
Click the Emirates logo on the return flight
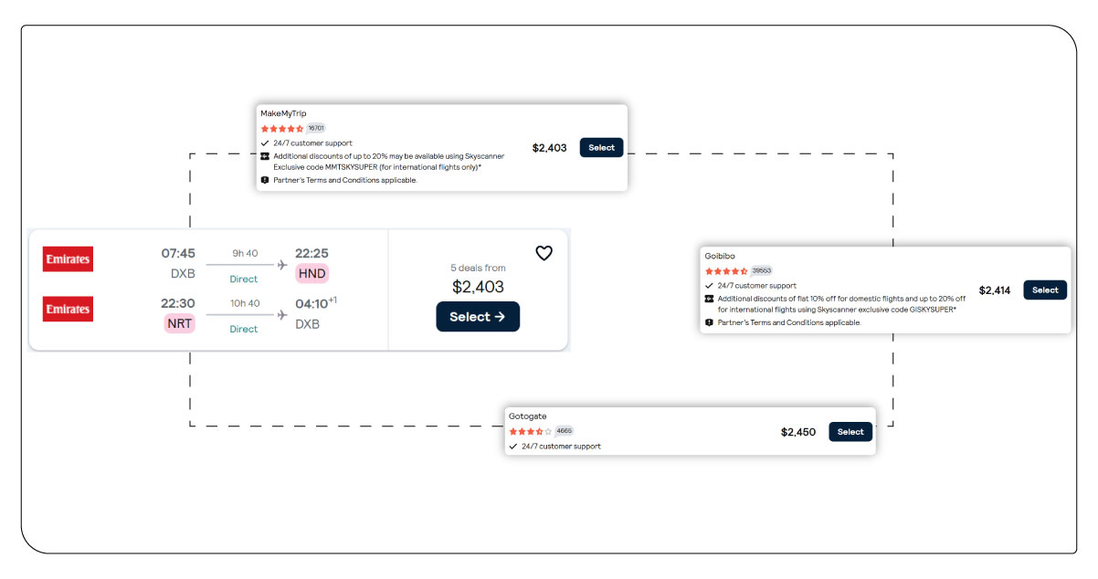coord(67,308)
